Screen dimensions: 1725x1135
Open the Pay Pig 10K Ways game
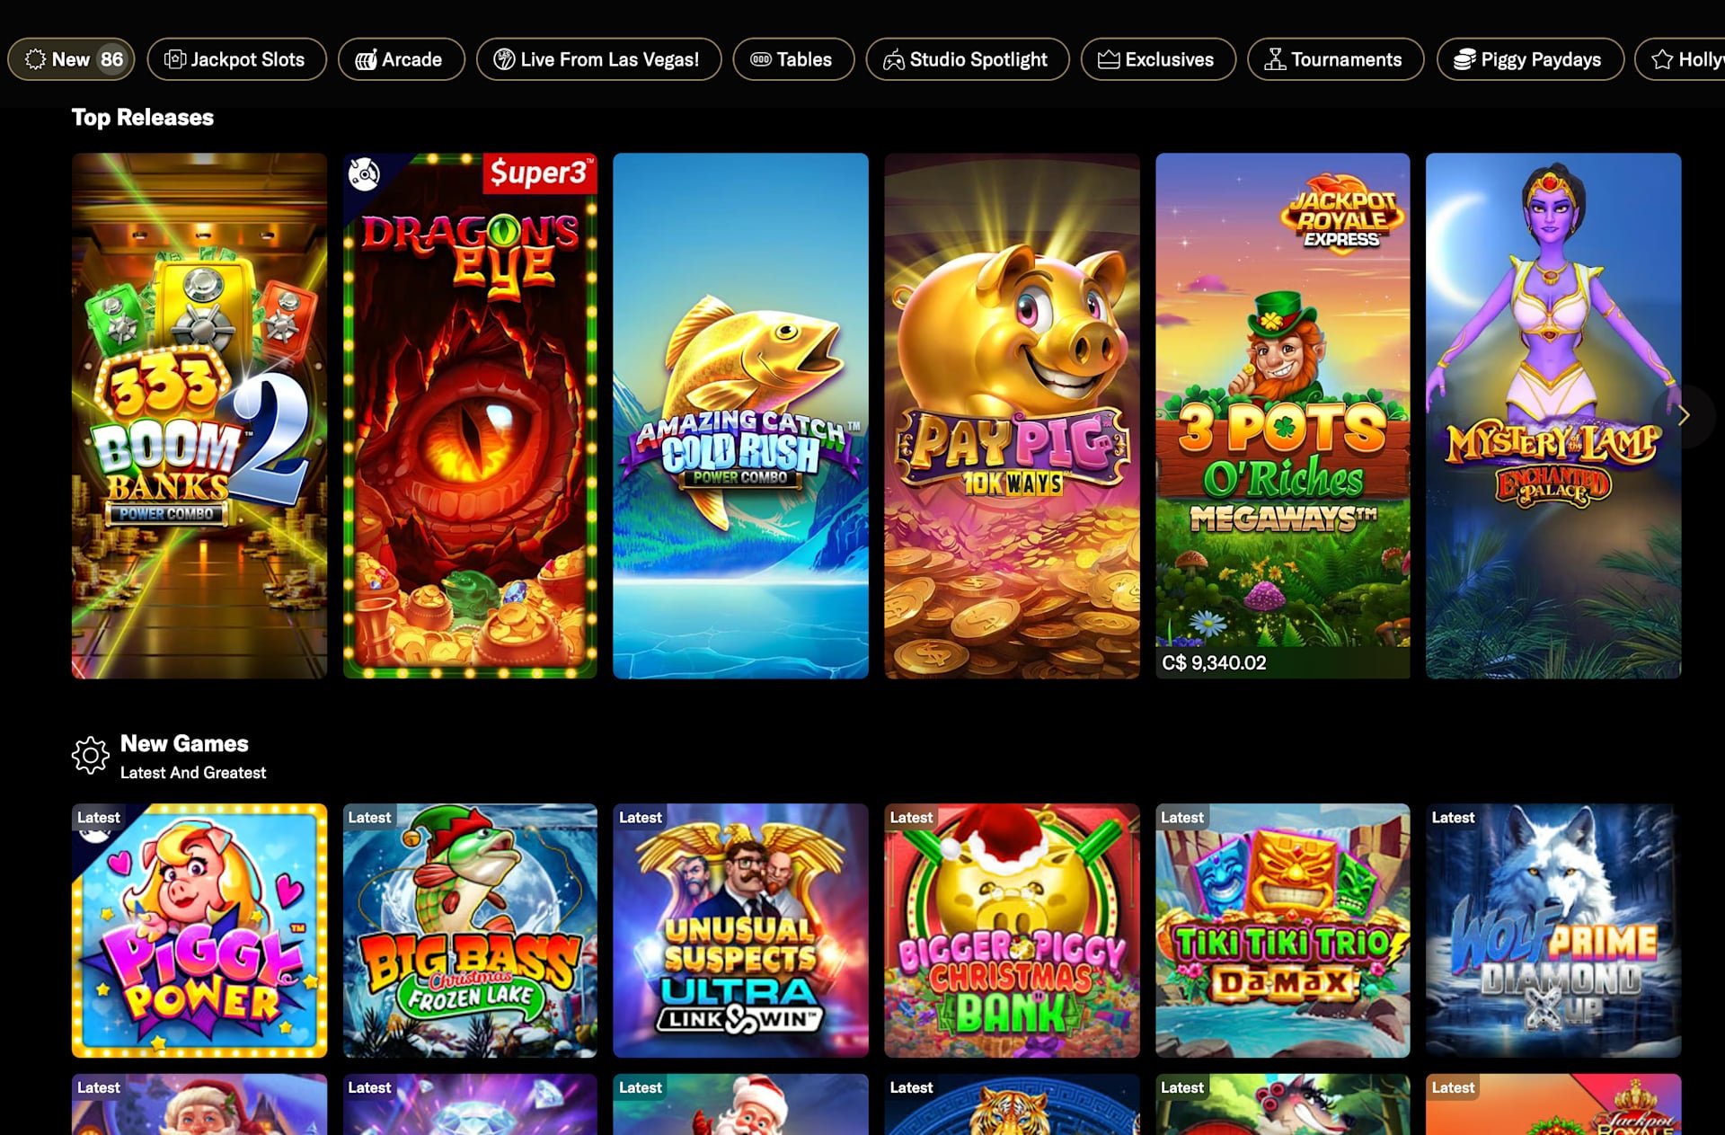pyautogui.click(x=1012, y=415)
